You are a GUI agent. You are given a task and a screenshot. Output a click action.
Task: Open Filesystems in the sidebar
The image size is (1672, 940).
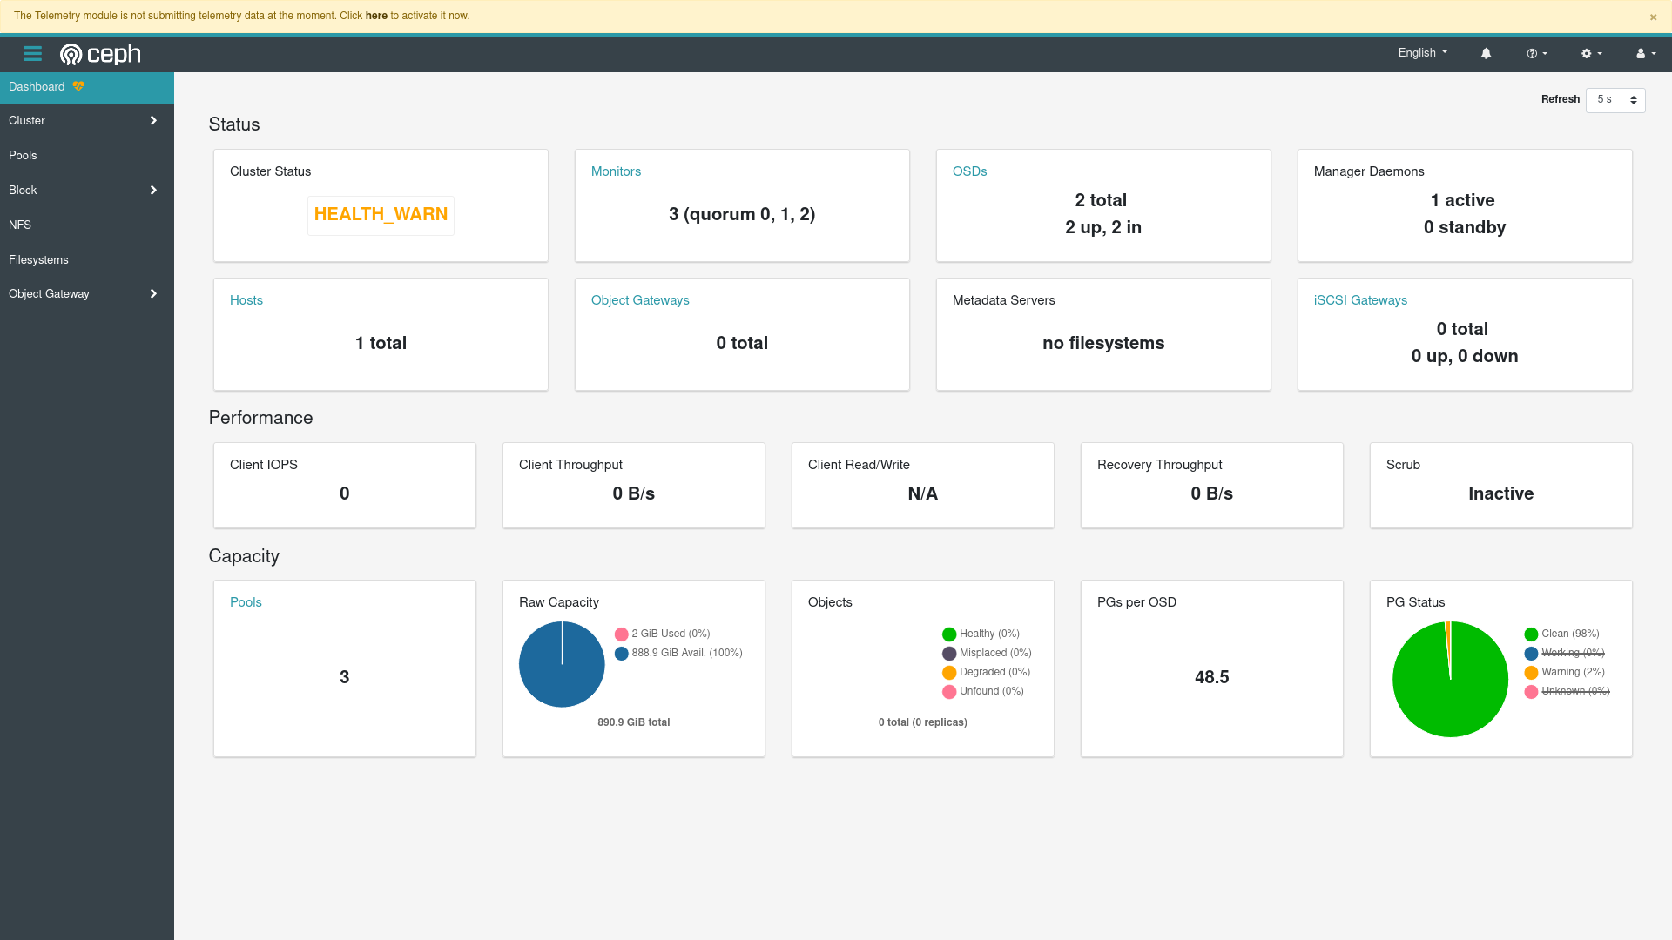(38, 259)
